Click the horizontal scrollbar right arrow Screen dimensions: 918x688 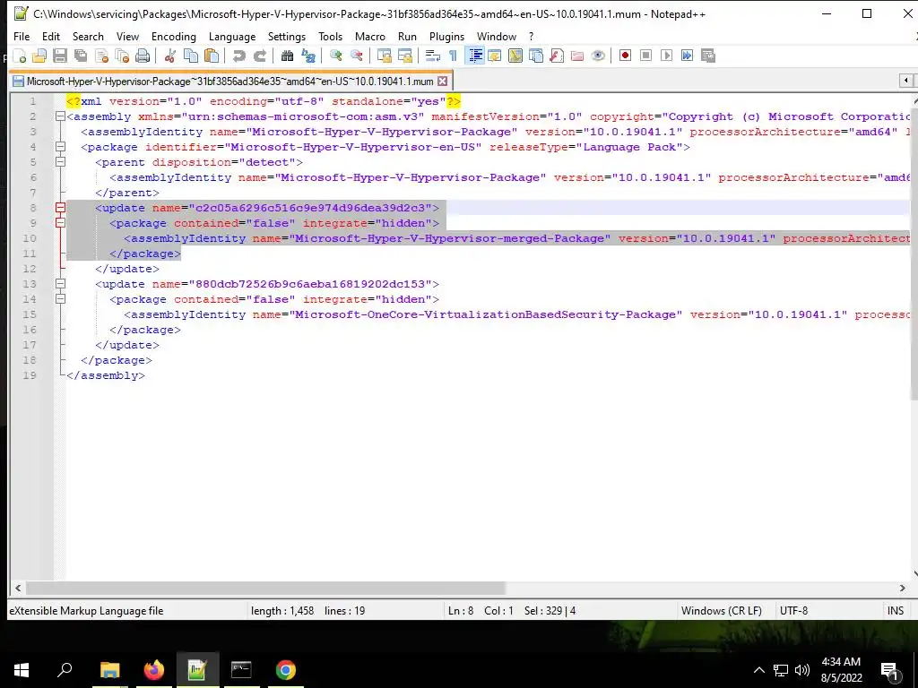(x=902, y=588)
